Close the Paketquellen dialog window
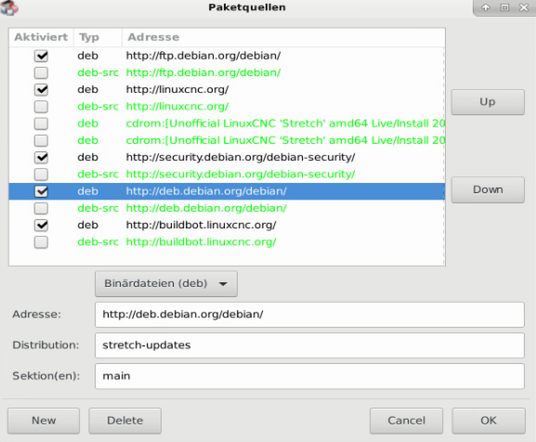This screenshot has height=442, width=536. (x=524, y=7)
